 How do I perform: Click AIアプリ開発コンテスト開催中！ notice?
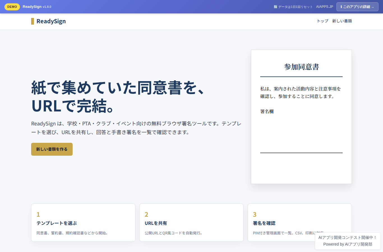(x=348, y=237)
